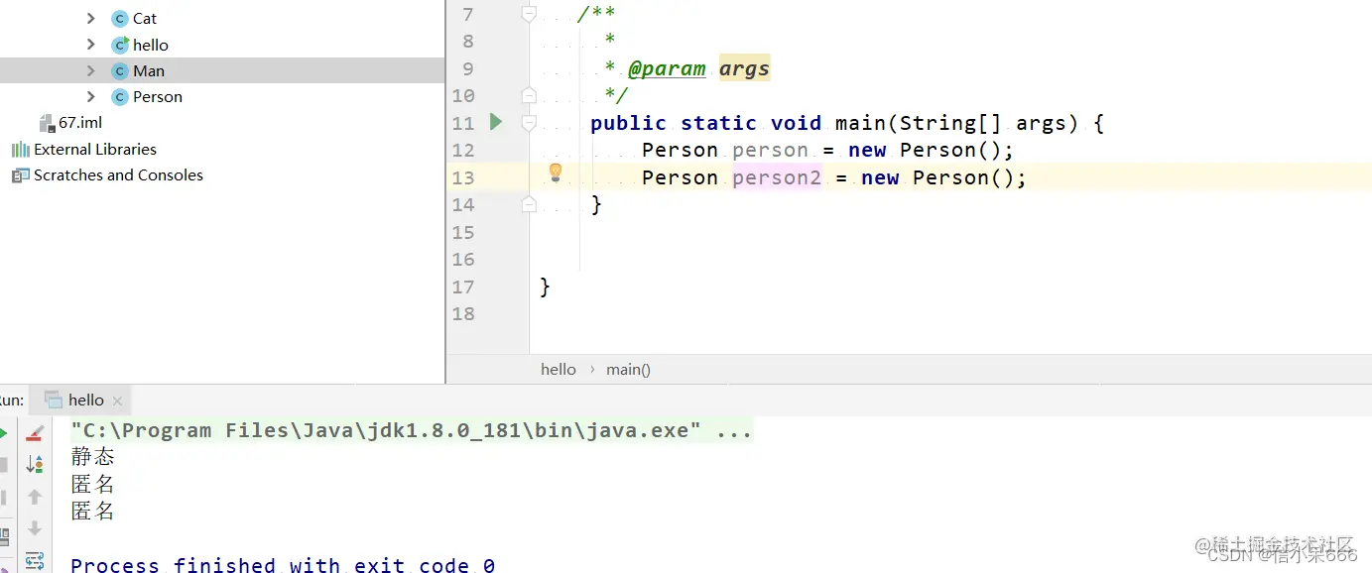Click line number 13 in the gutter

[x=462, y=177]
